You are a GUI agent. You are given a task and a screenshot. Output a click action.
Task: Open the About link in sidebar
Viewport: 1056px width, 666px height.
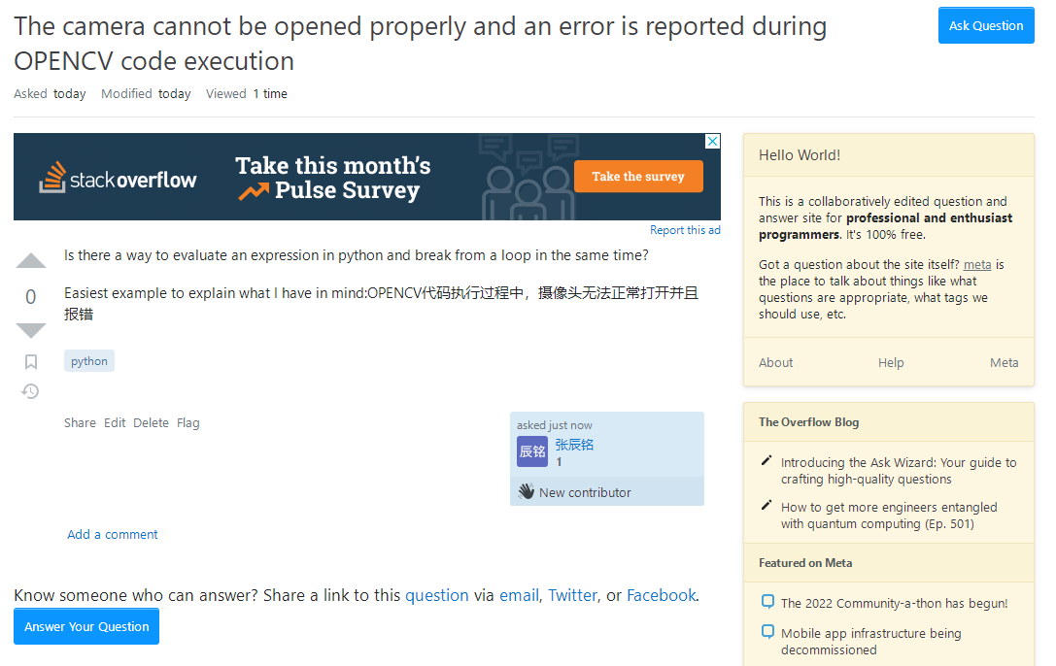tap(775, 363)
